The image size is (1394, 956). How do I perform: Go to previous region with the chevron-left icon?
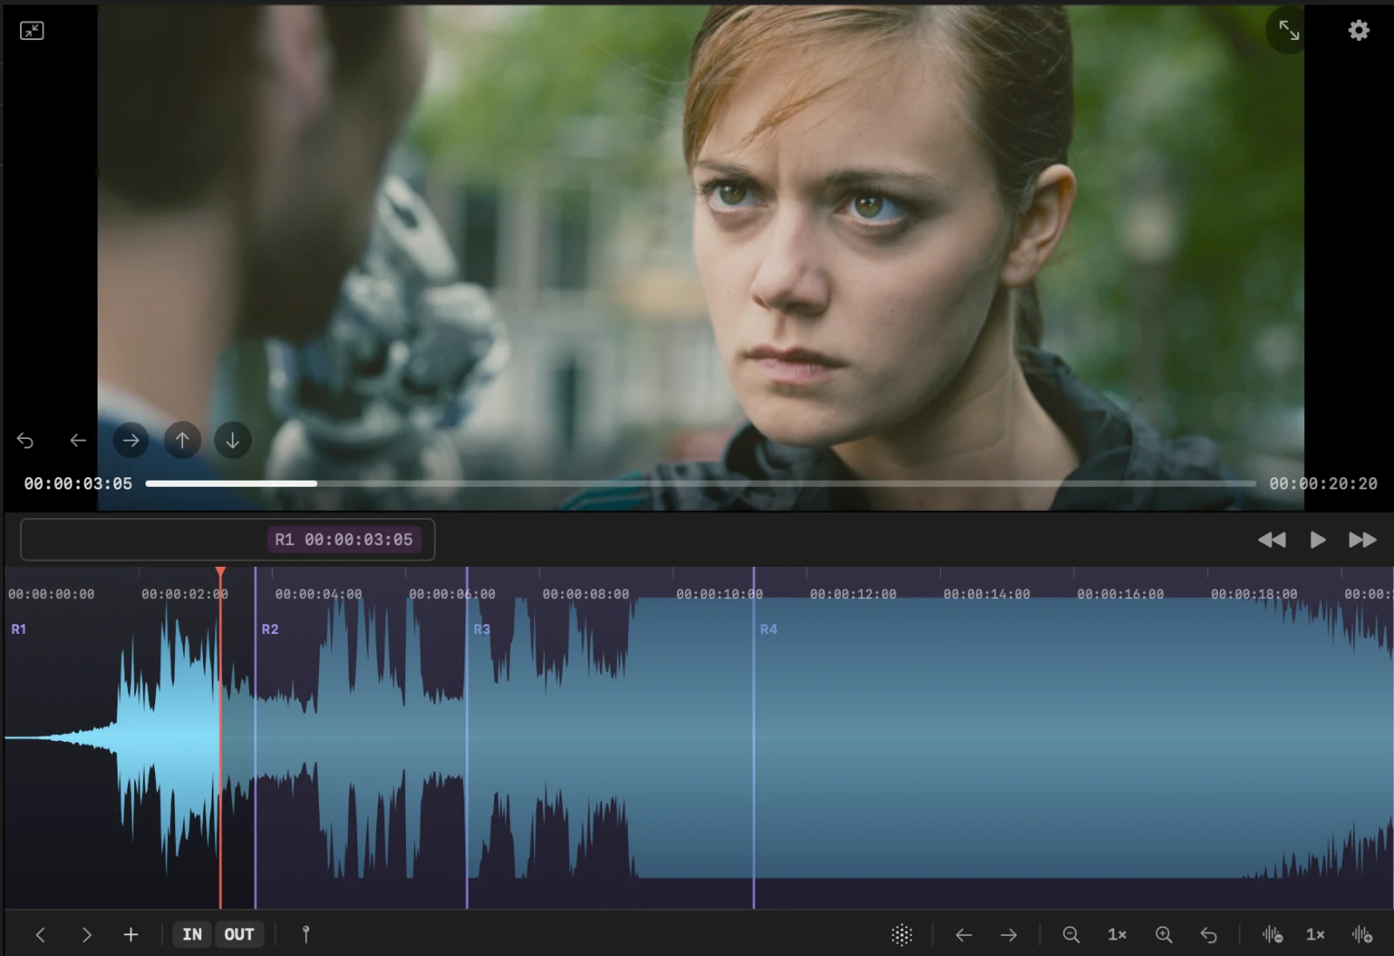[x=40, y=934]
